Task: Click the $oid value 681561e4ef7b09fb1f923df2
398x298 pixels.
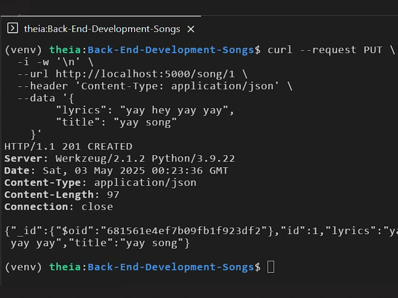Action: [x=184, y=231]
